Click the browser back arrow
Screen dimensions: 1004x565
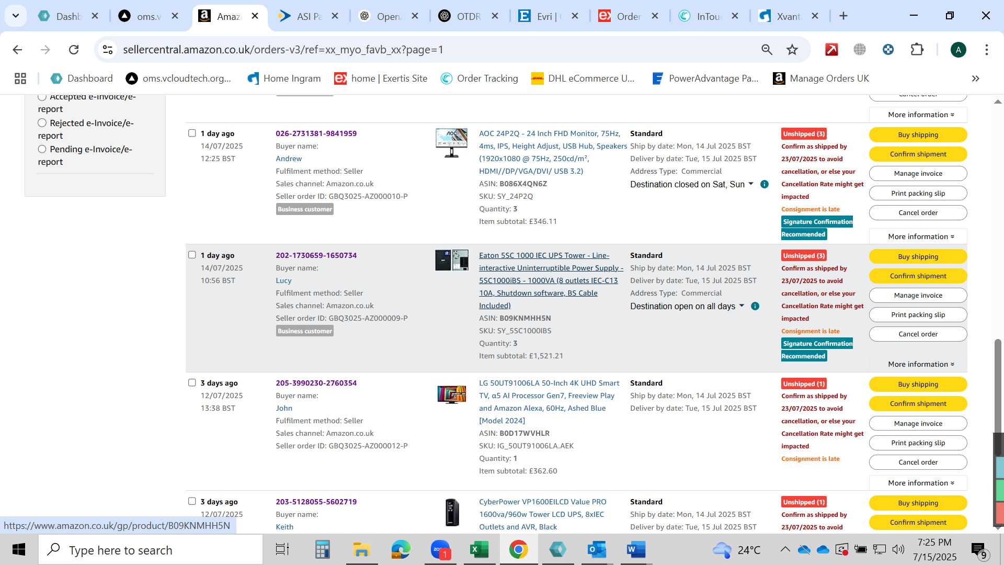tap(17, 50)
